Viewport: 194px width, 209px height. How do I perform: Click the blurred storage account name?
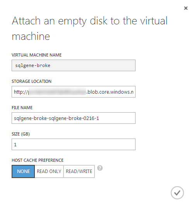point(57,92)
